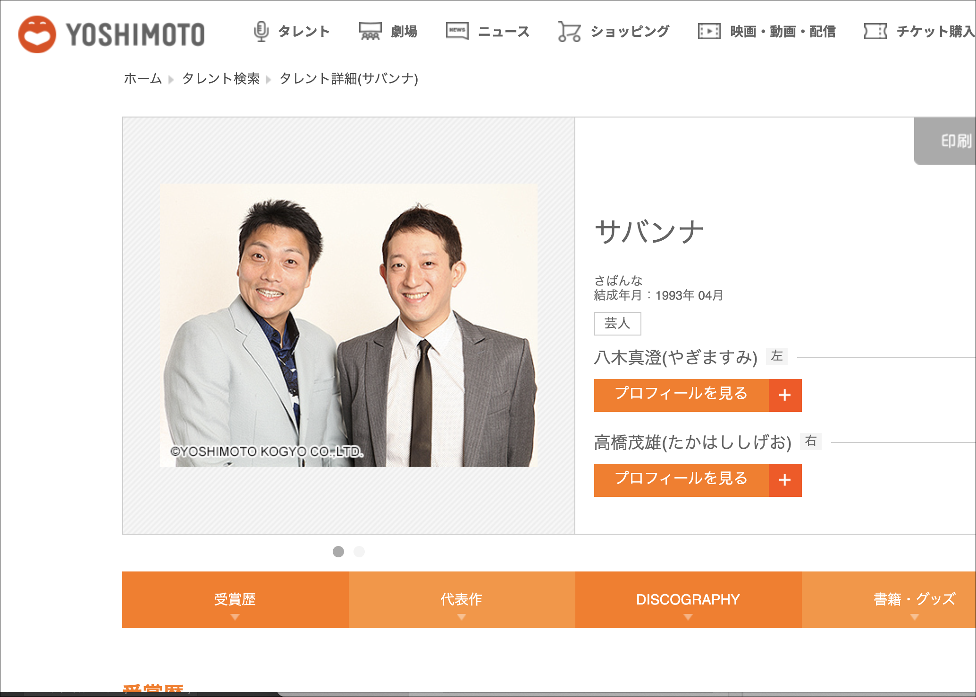Image resolution: width=976 pixels, height=697 pixels.
Task: Click the サバンナ duo photo
Action: [348, 325]
